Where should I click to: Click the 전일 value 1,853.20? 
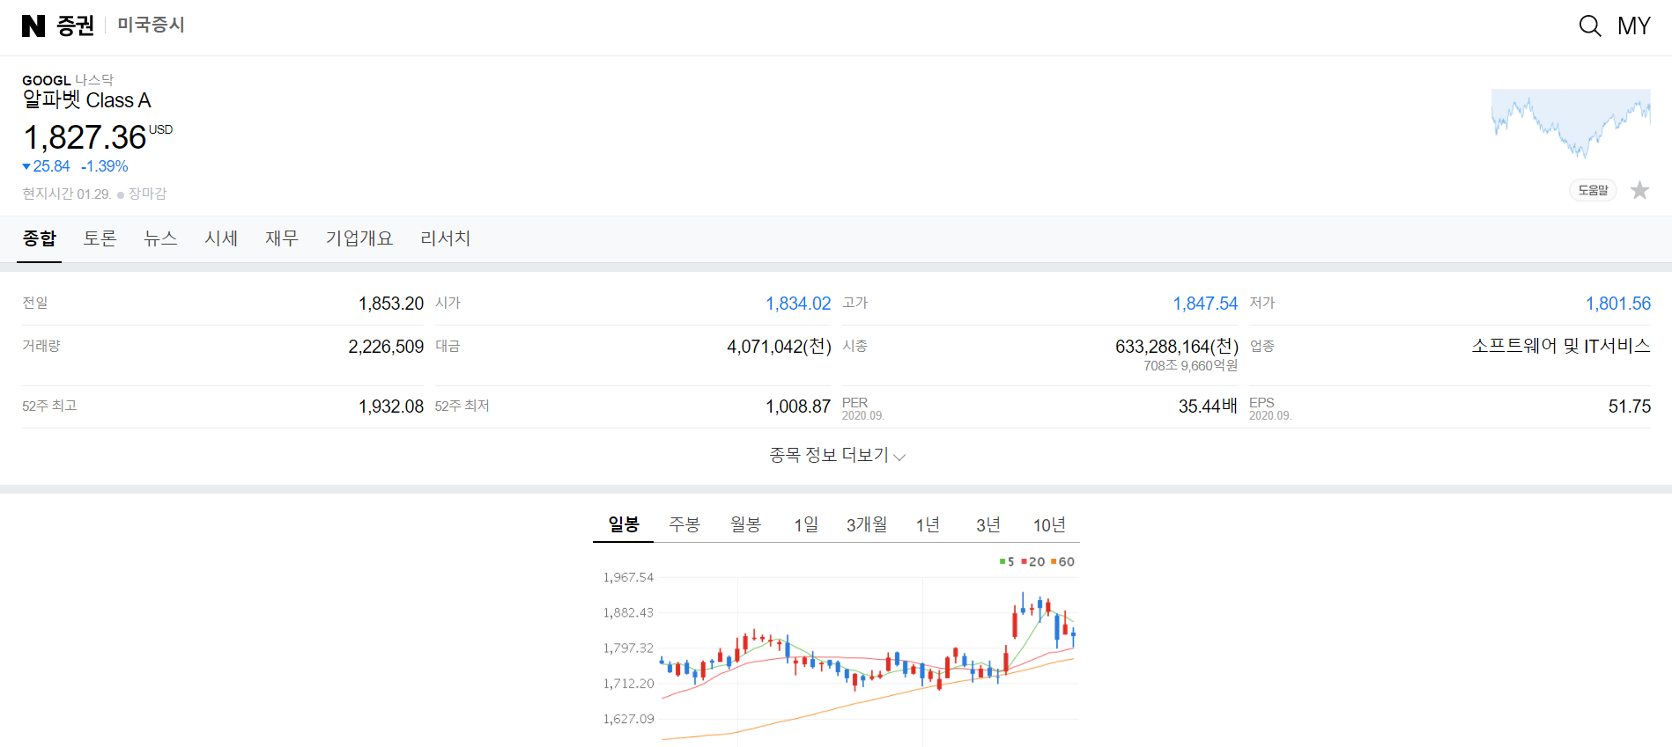391,304
